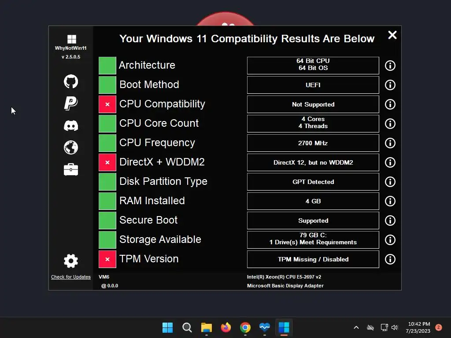The width and height of the screenshot is (451, 338).
Task: Show info for CPU Frequency row
Action: point(390,143)
